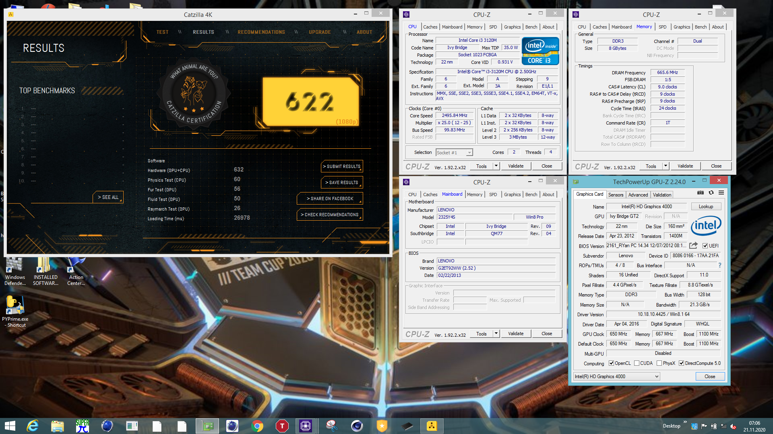The image size is (773, 434).
Task: Open the TEST tab in Catzilla
Action: (163, 32)
